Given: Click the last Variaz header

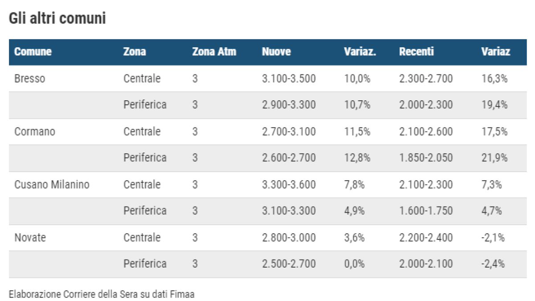Looking at the screenshot, I should click(x=496, y=52).
